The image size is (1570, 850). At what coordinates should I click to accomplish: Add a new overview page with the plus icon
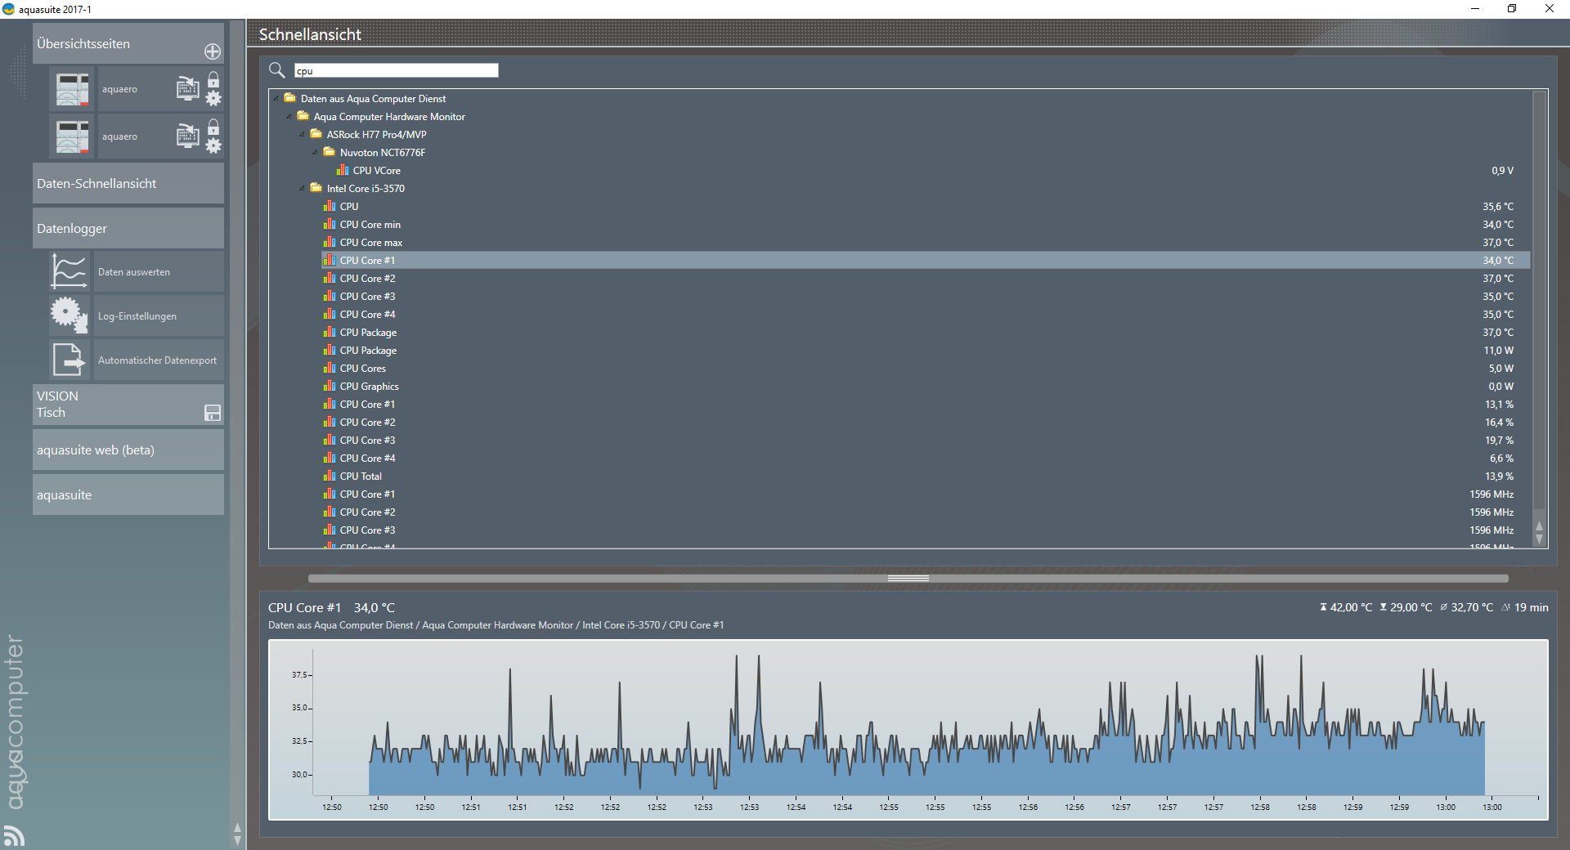click(213, 51)
